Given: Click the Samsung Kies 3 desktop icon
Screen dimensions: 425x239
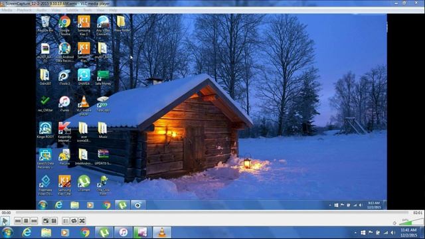Looking at the screenshot, I should pos(84,25).
